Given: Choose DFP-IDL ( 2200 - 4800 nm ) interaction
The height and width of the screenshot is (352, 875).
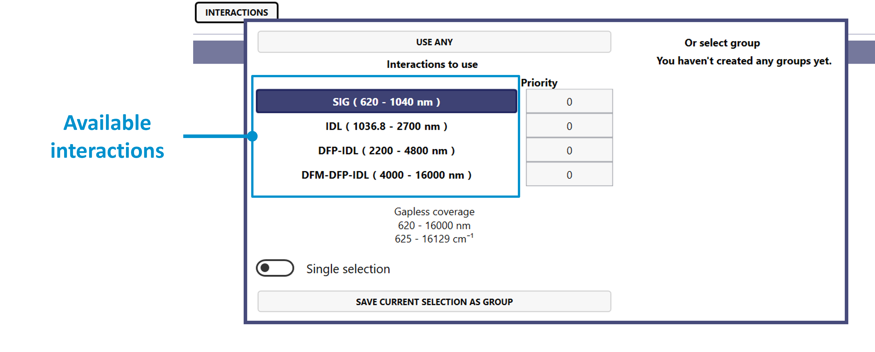Looking at the screenshot, I should 386,150.
